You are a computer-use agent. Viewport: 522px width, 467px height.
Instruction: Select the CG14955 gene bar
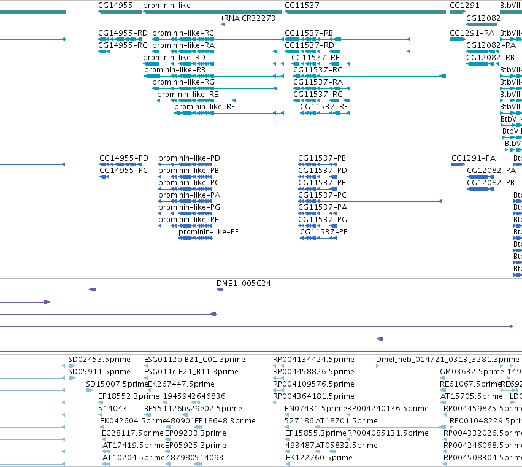tap(120, 12)
